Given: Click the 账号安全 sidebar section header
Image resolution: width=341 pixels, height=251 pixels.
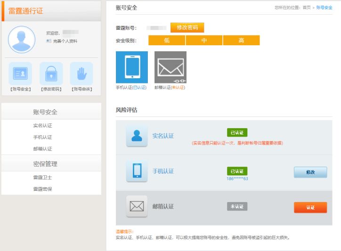Looking at the screenshot, I should [x=51, y=112].
